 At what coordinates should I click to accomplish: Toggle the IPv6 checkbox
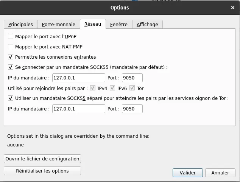coord(112,88)
